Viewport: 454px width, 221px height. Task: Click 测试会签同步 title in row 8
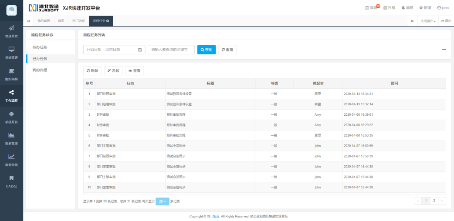pyautogui.click(x=176, y=167)
